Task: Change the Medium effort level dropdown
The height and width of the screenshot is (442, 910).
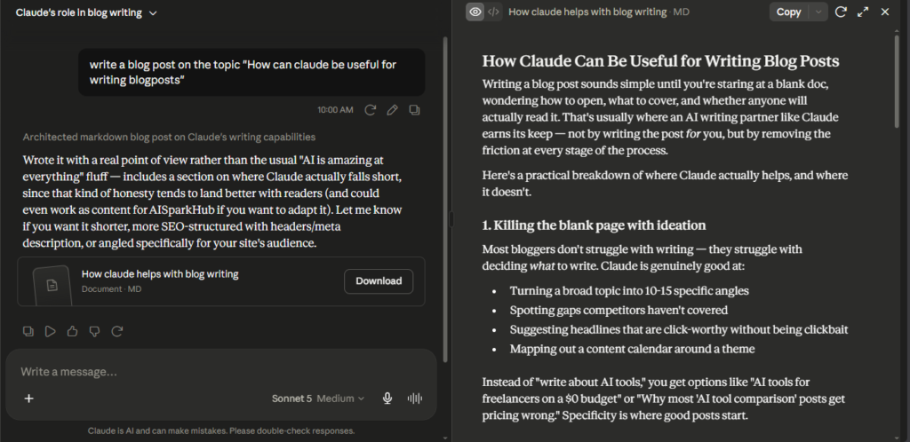Action: click(x=340, y=399)
